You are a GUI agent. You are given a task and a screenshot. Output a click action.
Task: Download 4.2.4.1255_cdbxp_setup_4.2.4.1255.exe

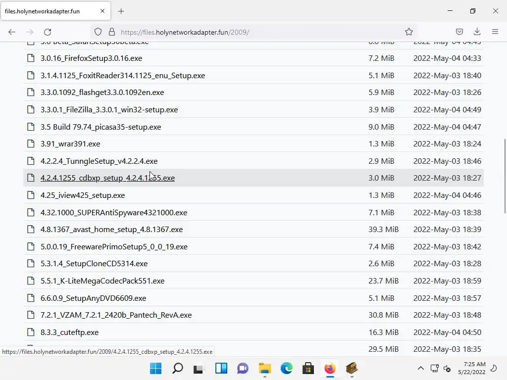click(x=107, y=178)
